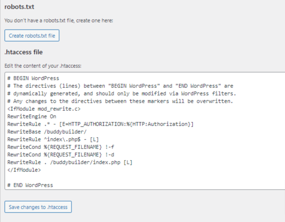Save changes to .htaccess
Viewport: 285px width, 222px height.
click(x=38, y=207)
